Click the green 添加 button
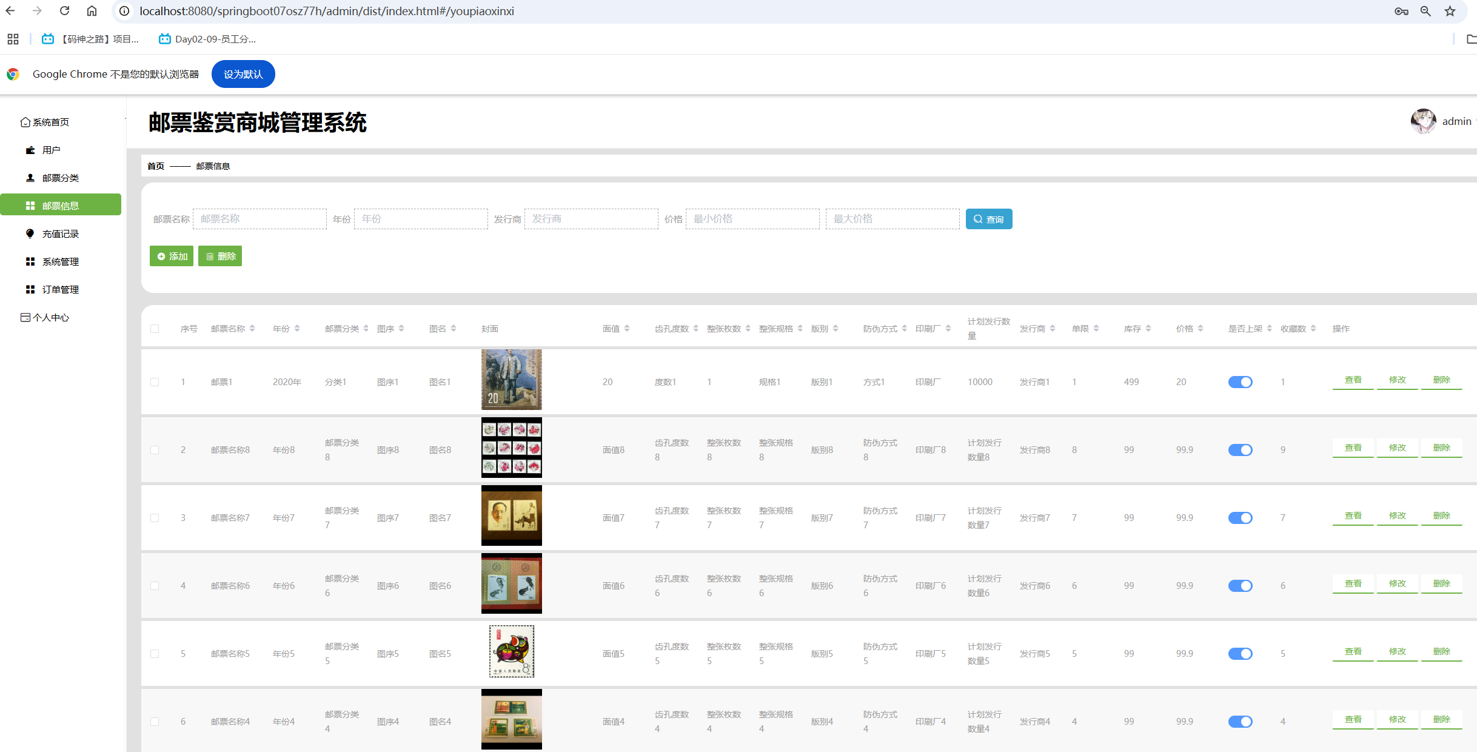The width and height of the screenshot is (1477, 752). click(172, 257)
